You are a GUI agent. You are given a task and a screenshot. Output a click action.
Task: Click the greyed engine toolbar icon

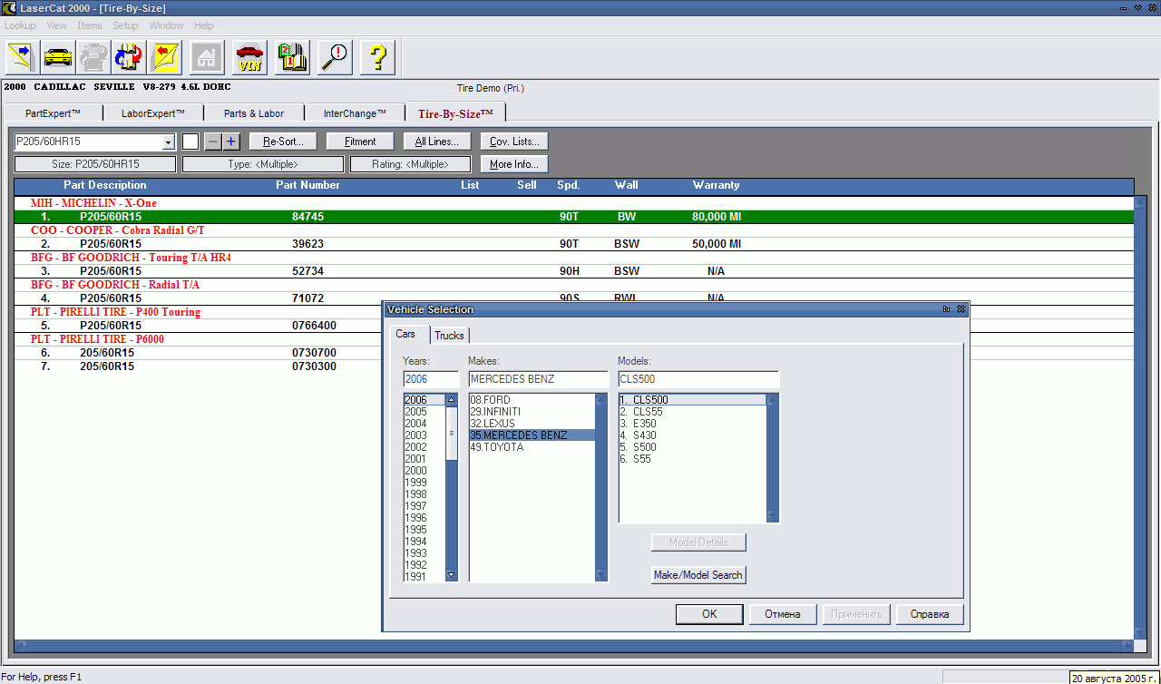pos(93,58)
